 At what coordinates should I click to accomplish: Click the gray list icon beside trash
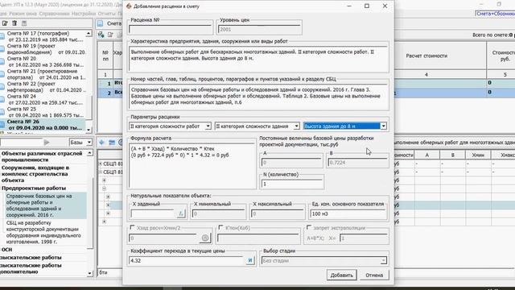[24, 23]
